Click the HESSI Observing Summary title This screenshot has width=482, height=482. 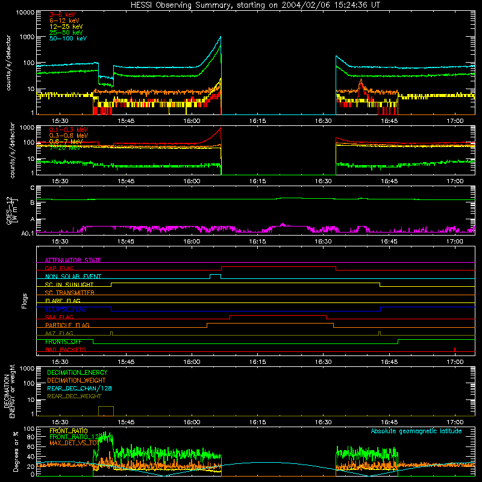255,5
